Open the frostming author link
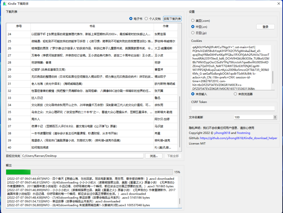Image resolution: width=283 pixels, height=213 pixels. point(243,133)
